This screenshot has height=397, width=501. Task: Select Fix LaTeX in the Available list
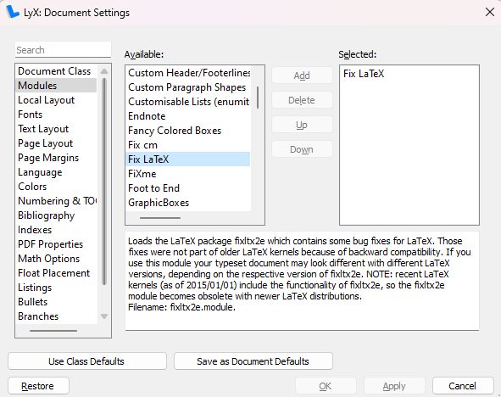pos(188,159)
